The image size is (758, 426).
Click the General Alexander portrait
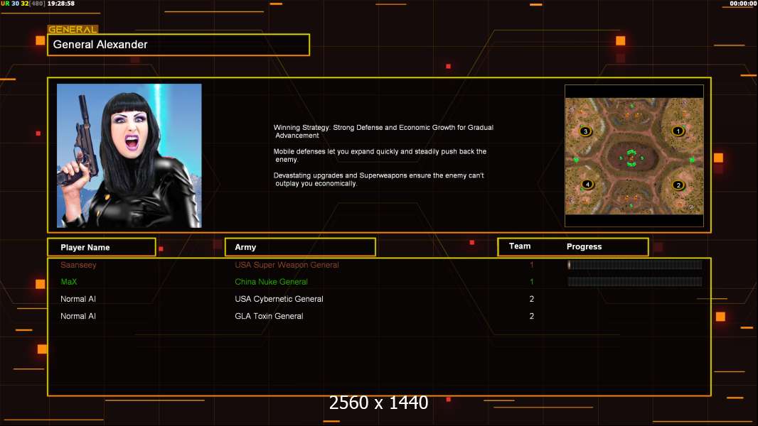point(129,155)
